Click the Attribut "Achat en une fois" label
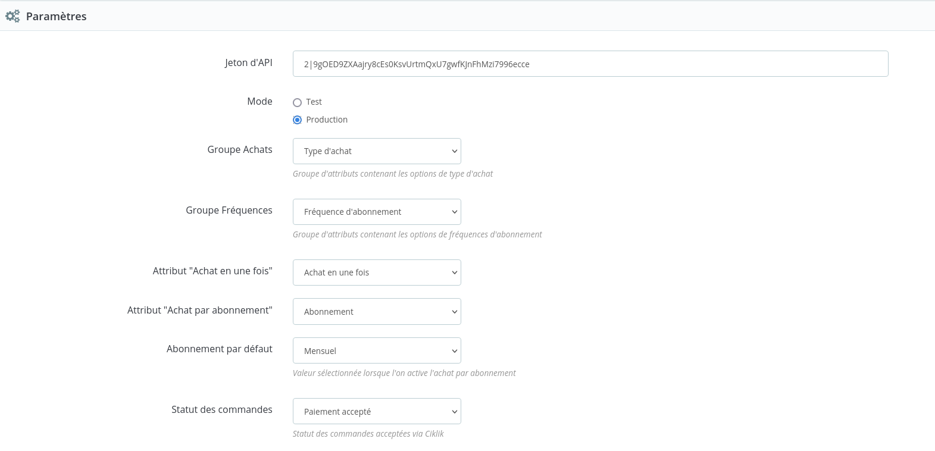 212,271
